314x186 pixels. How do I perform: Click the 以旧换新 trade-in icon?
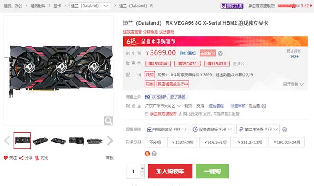click(148, 97)
